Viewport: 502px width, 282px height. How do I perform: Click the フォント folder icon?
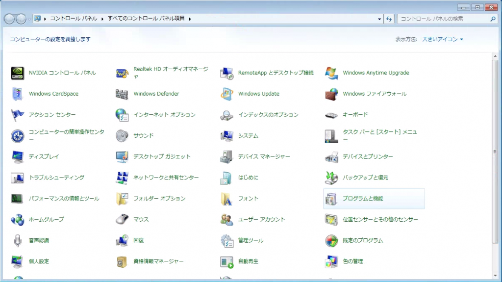point(226,199)
